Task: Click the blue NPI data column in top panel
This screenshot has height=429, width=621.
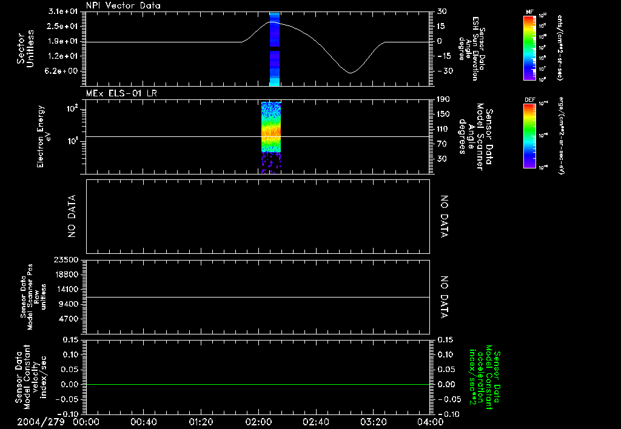Action: click(275, 49)
